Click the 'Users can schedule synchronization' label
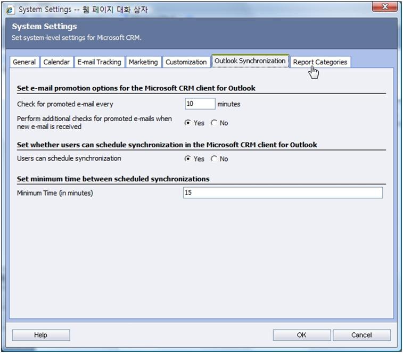The image size is (403, 353). click(69, 158)
